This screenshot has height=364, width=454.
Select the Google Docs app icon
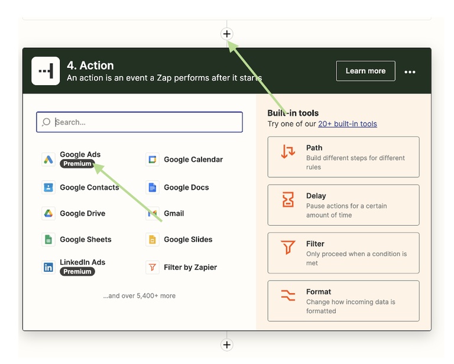click(153, 187)
